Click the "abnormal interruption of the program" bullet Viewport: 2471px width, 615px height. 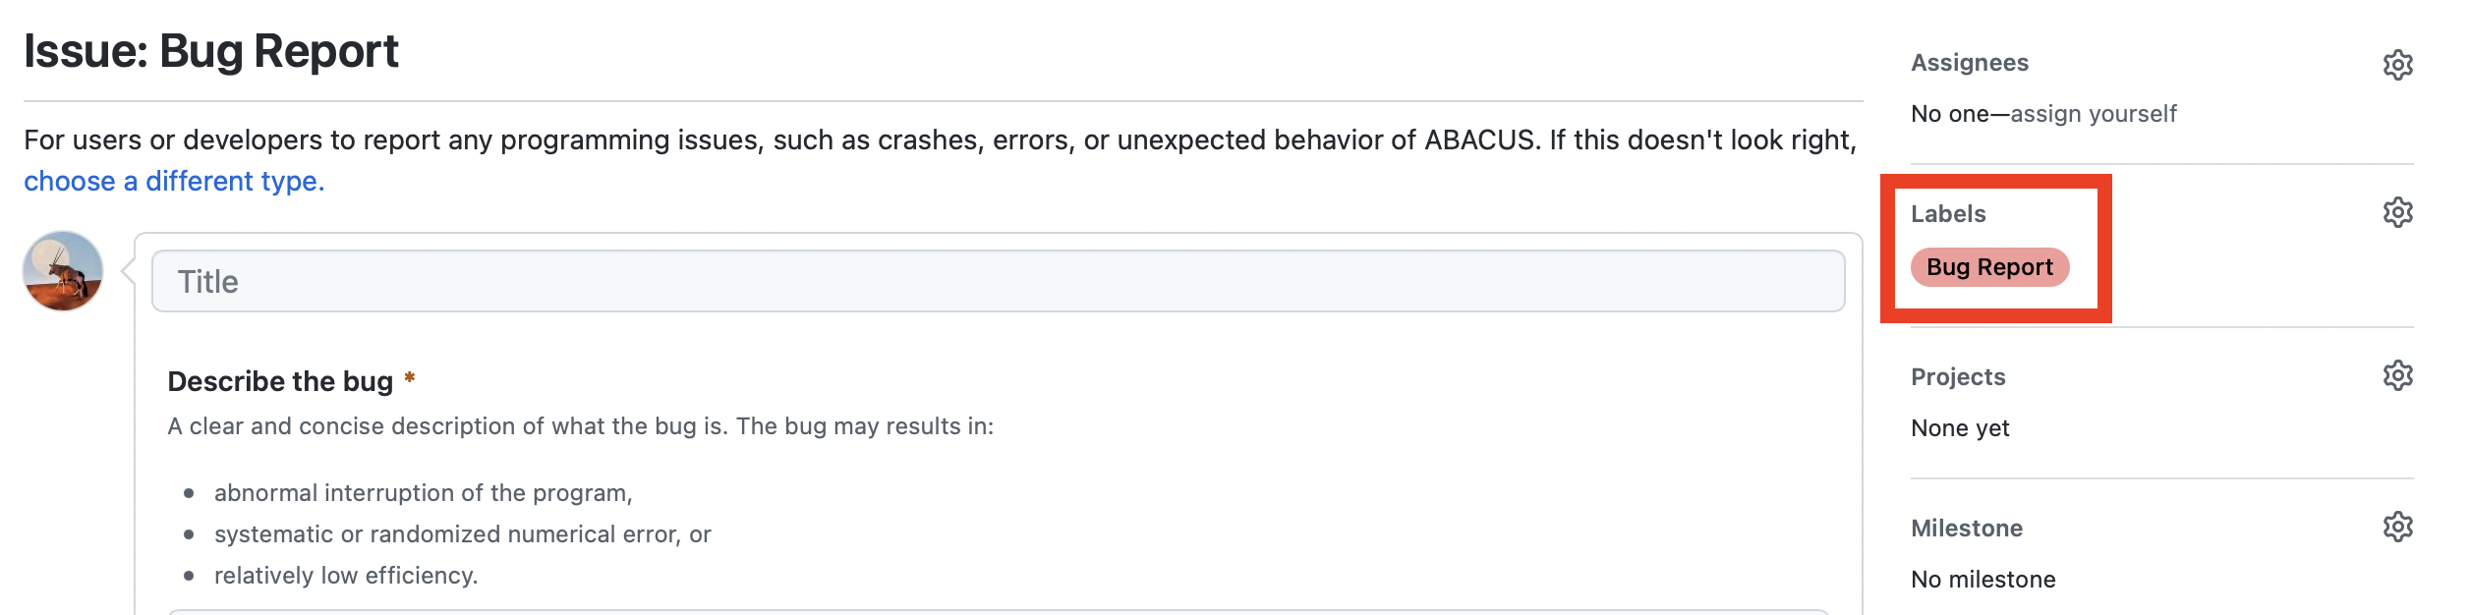(x=423, y=493)
